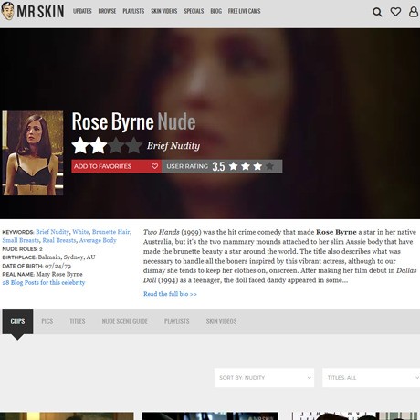
Task: Open the Playlists tab below bio
Action: 176,321
